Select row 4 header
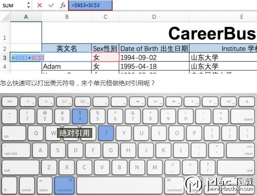257x195 pixels. 5,67
